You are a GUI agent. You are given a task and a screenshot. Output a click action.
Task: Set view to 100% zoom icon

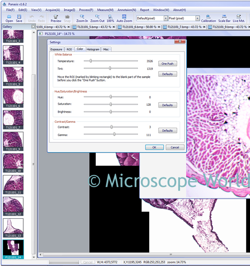[110, 18]
